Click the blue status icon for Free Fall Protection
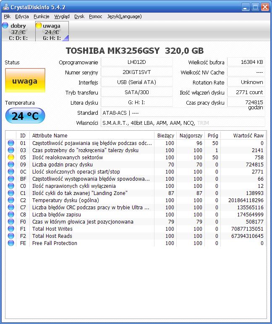This screenshot has width=272, height=324. 11,243
